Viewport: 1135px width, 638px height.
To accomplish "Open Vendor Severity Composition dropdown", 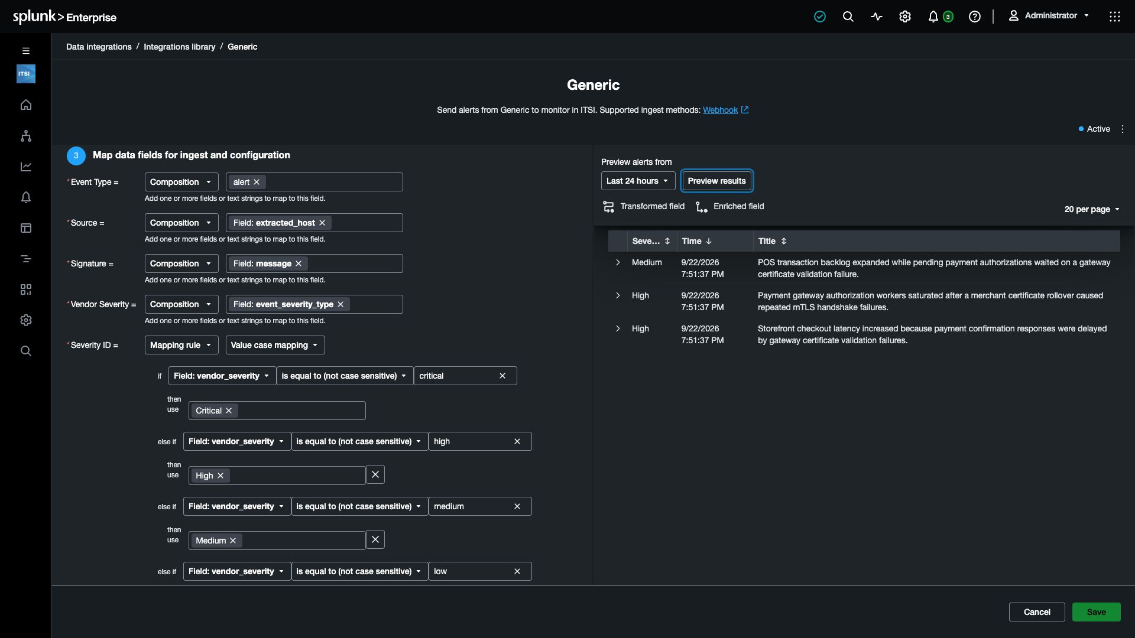I will [x=181, y=304].
